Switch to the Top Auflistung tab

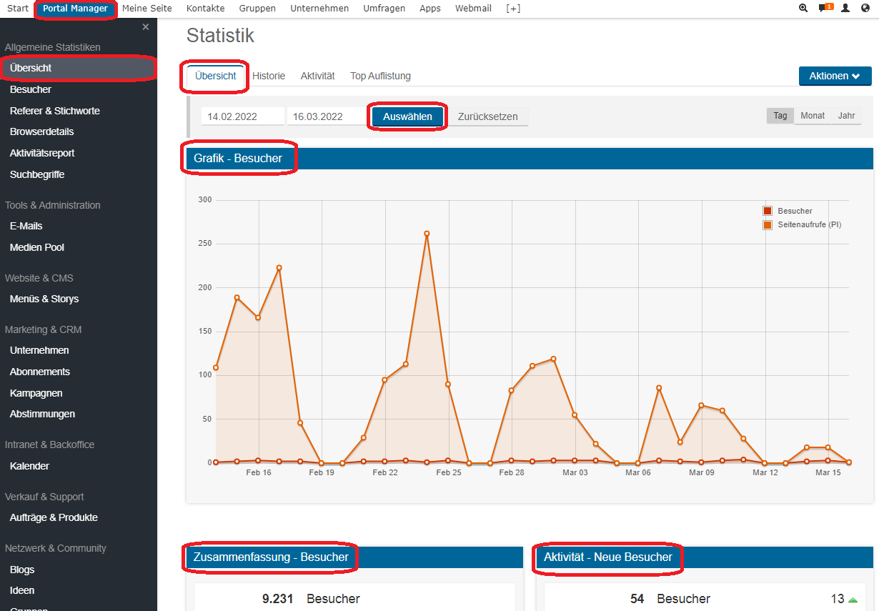pos(380,76)
